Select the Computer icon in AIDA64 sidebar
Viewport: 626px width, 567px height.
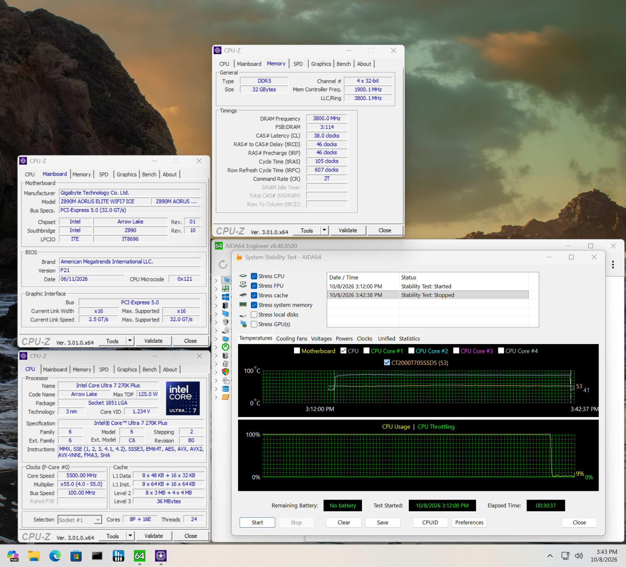coord(225,280)
